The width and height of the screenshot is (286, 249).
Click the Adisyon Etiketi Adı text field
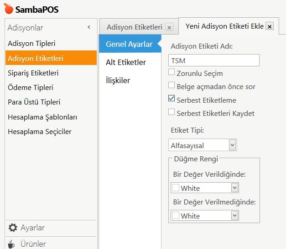pos(213,60)
